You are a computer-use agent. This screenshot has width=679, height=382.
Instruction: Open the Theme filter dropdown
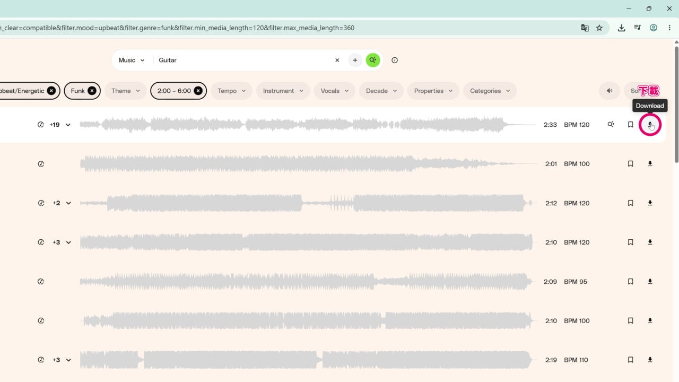[x=126, y=91]
